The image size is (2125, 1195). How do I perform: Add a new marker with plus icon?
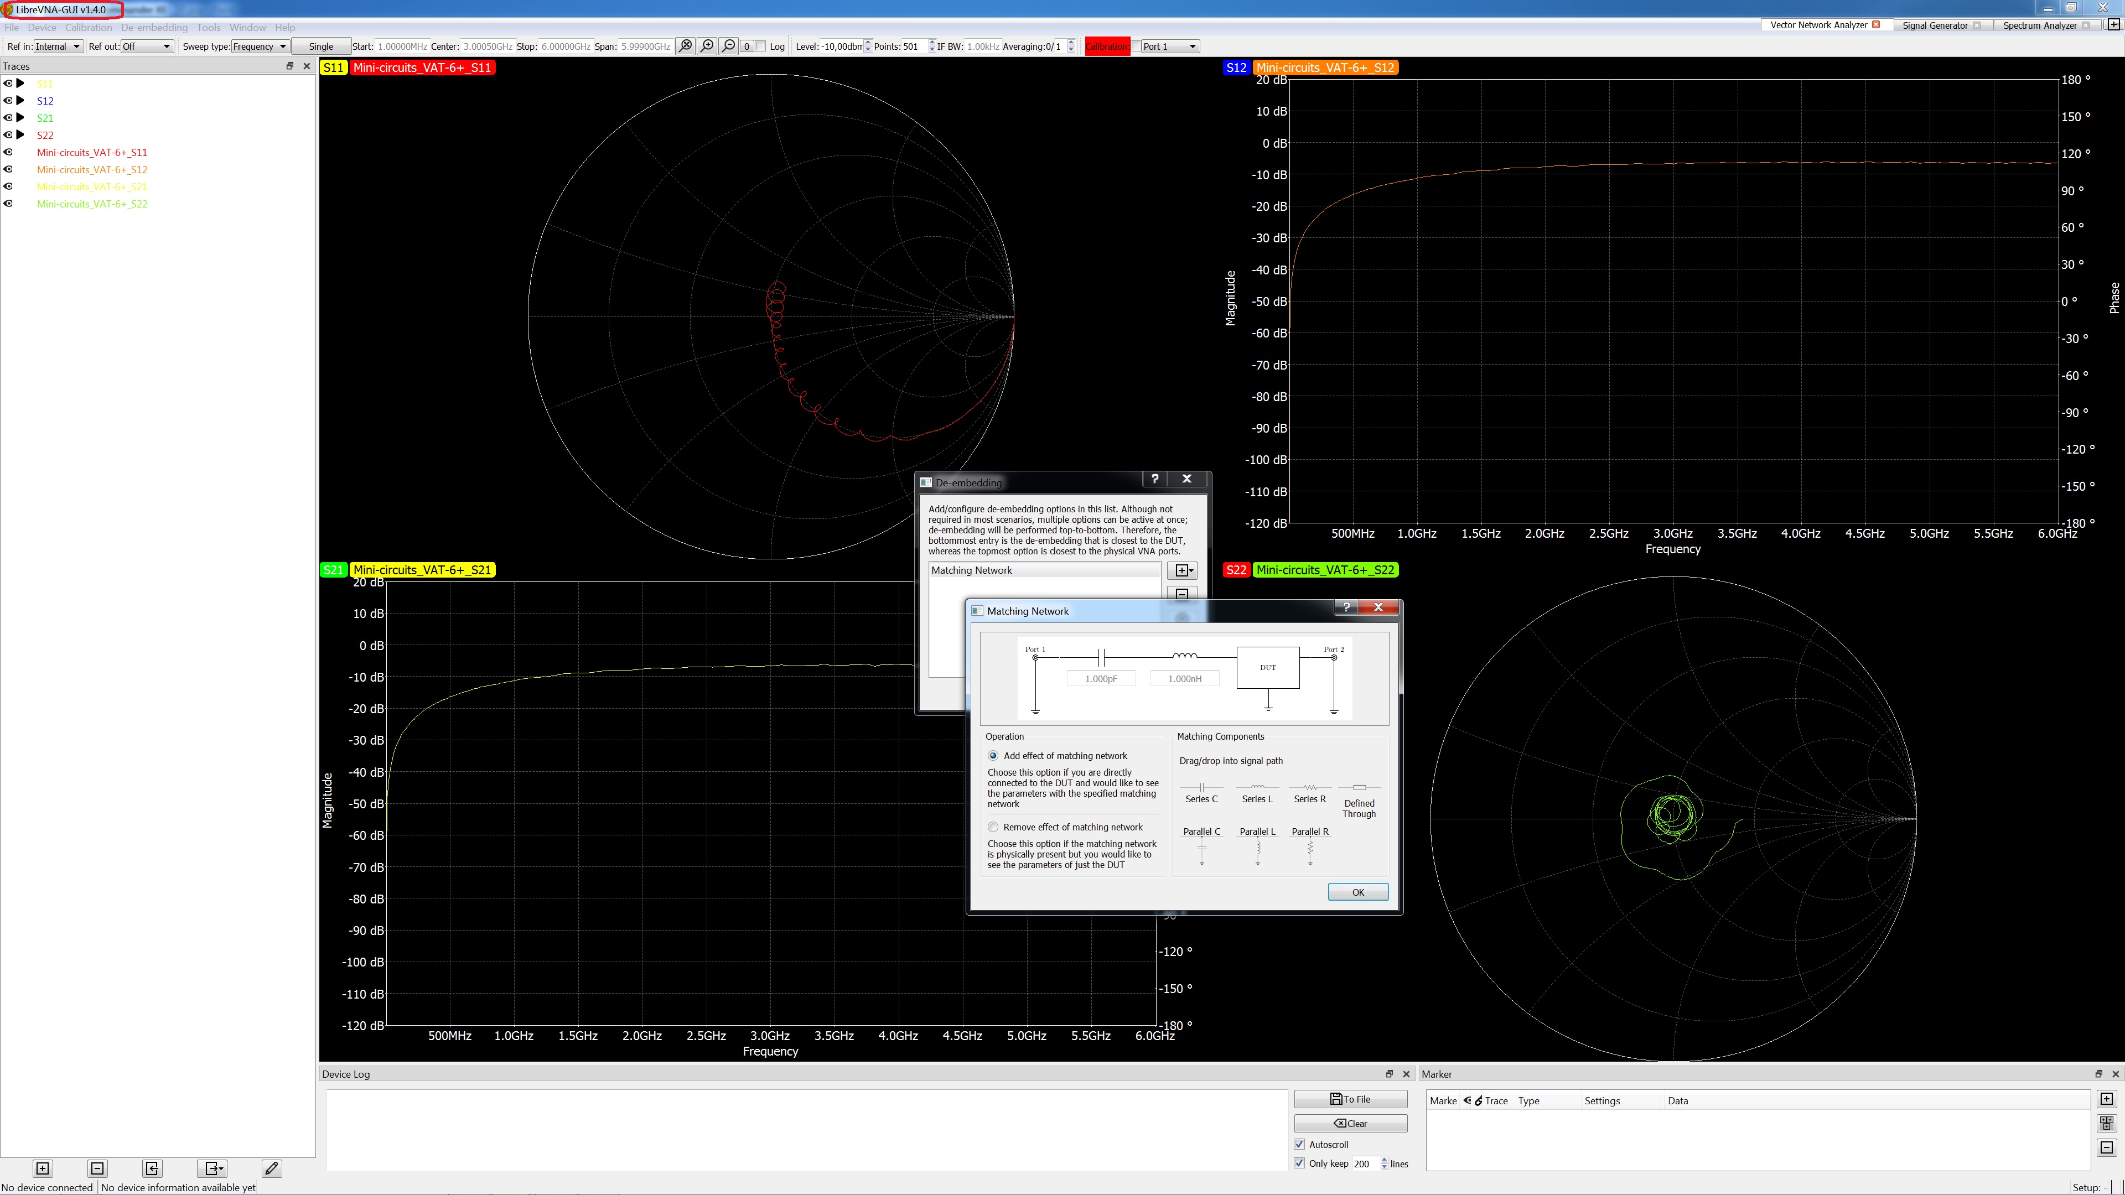(2106, 1099)
